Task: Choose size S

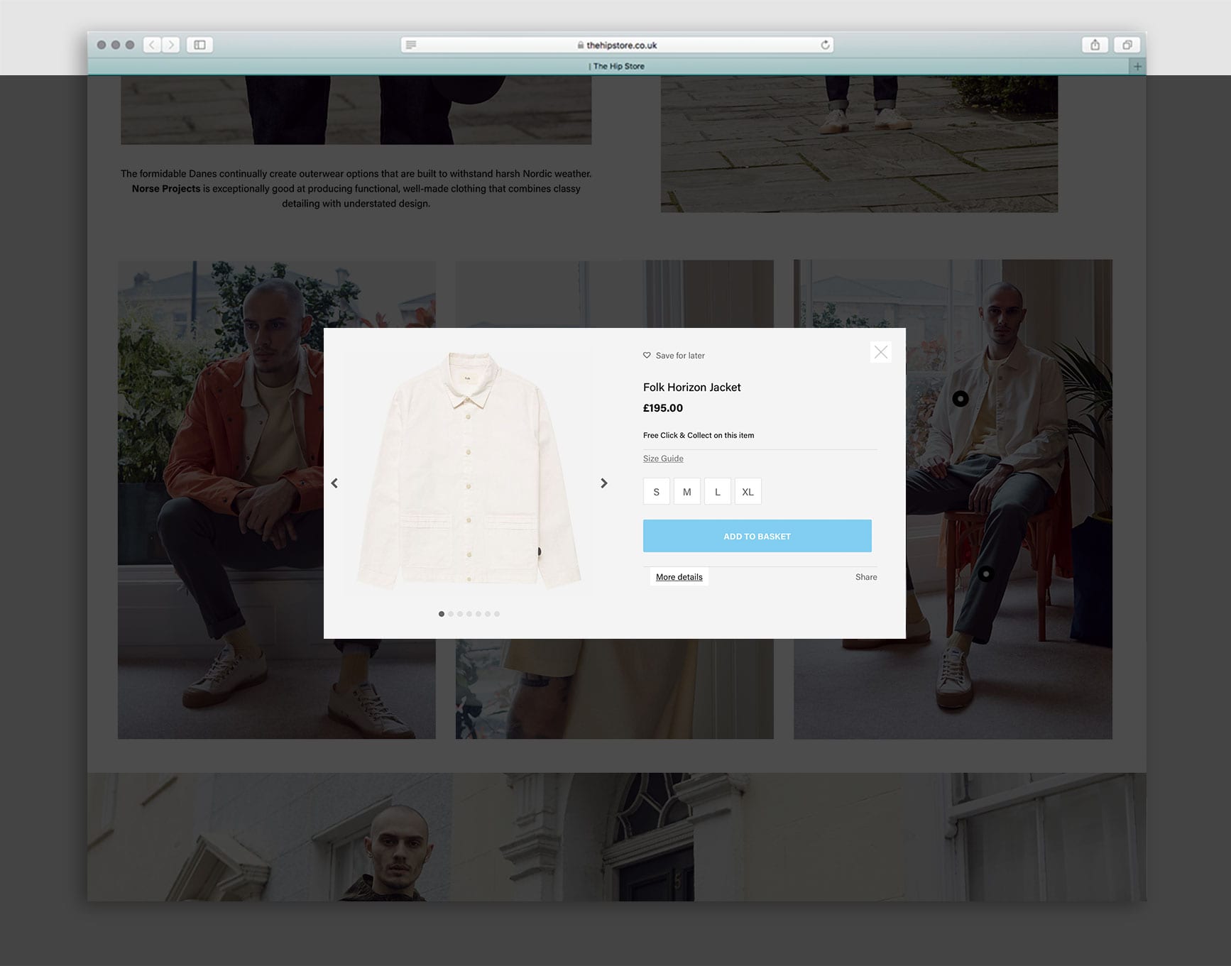Action: coord(657,491)
